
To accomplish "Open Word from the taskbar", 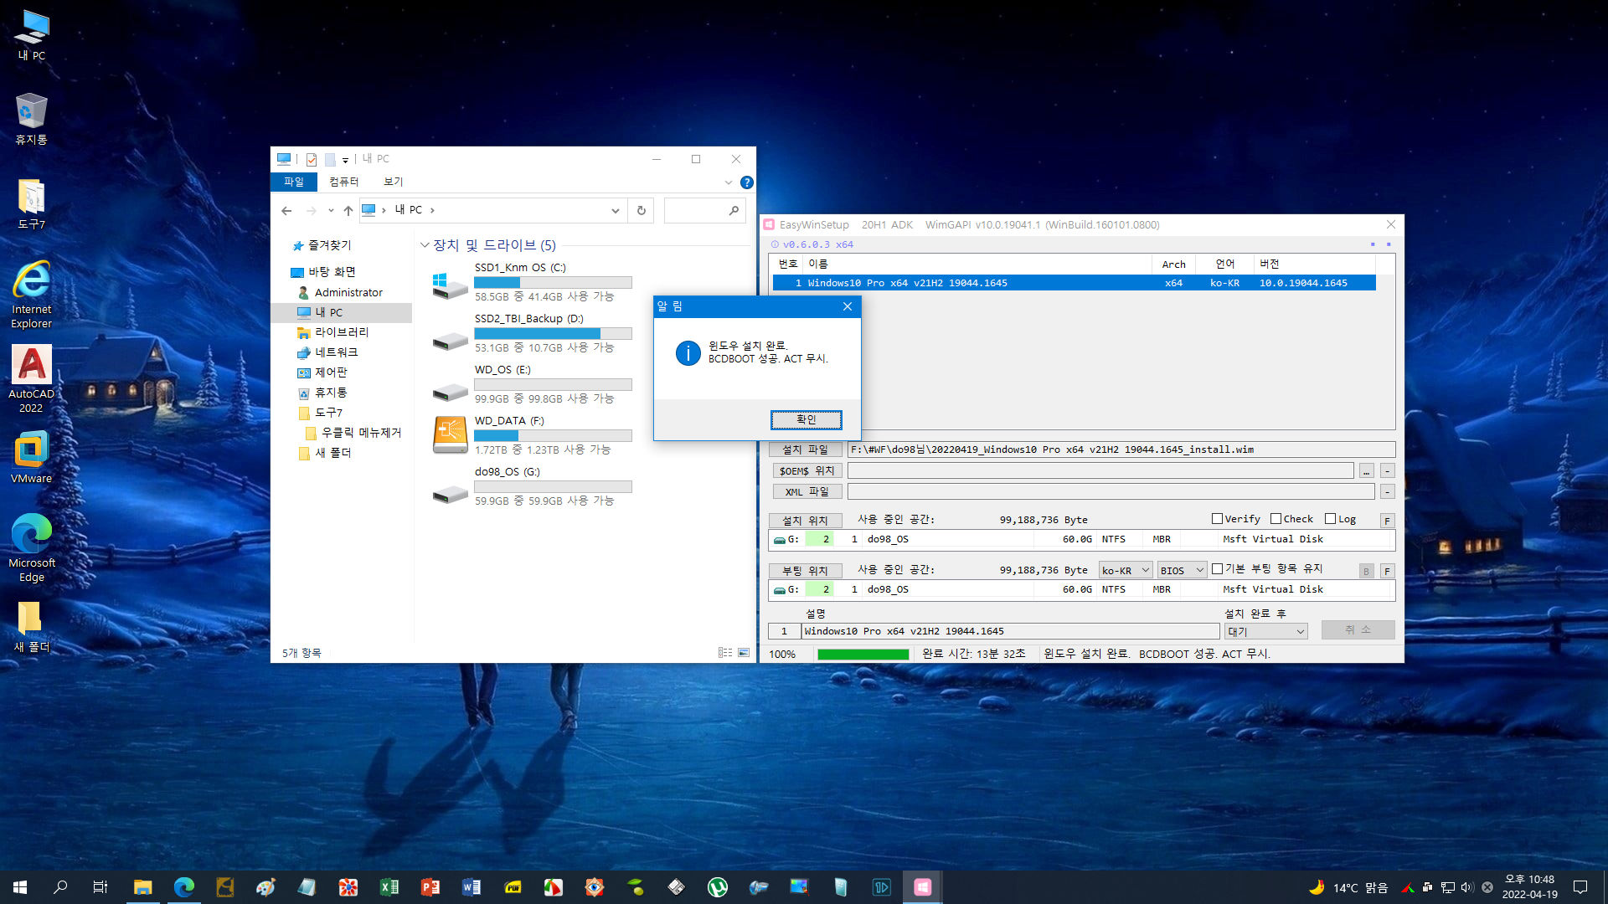I will point(472,887).
